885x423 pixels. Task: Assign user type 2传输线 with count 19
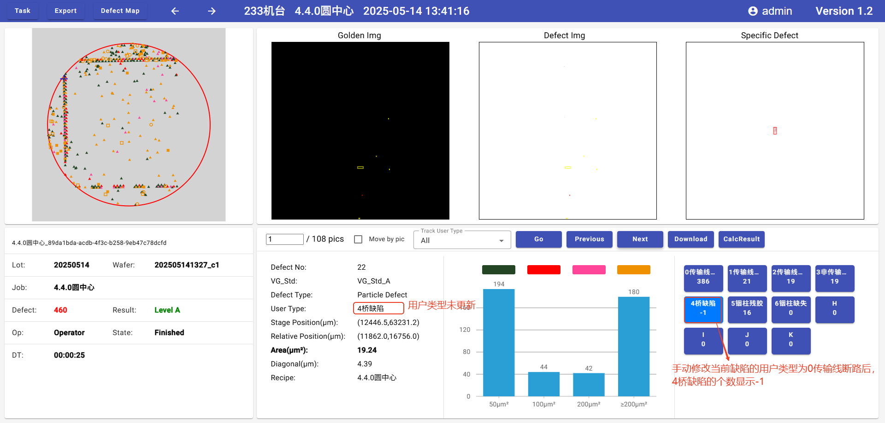(x=791, y=278)
